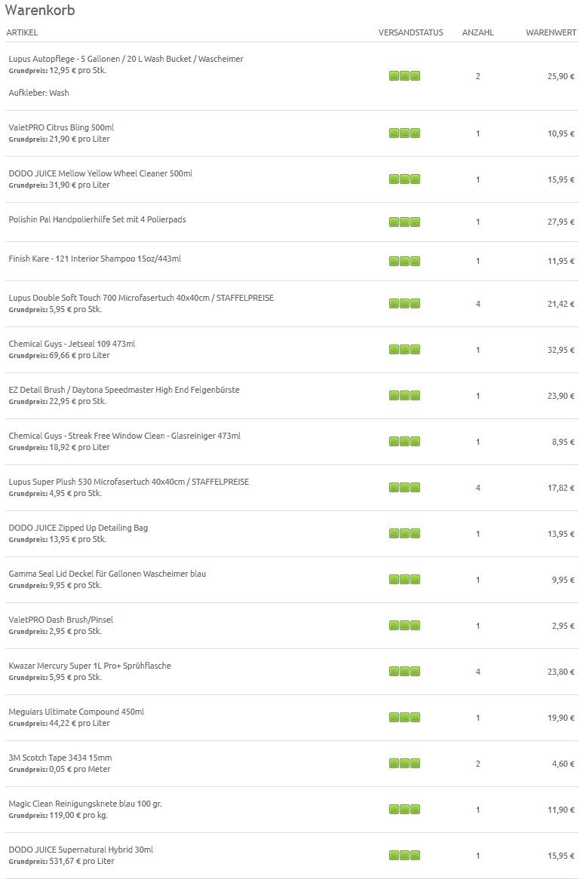Click the Warenwert column header
Viewport: 583px width, 879px height.
pyautogui.click(x=551, y=32)
